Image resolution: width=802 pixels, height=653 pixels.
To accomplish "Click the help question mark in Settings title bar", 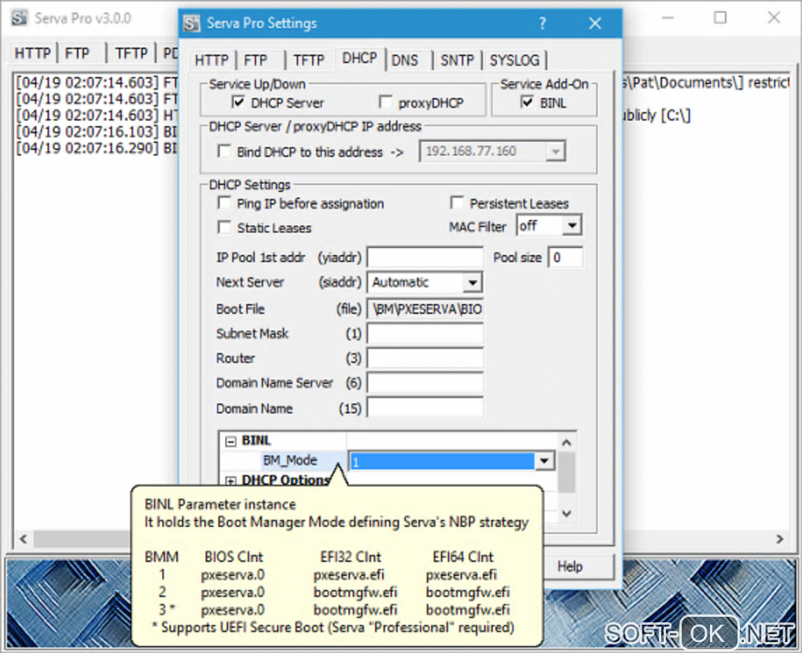I will pyautogui.click(x=543, y=24).
